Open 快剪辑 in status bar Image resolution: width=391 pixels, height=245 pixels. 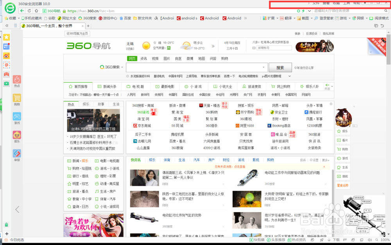[x=257, y=240]
